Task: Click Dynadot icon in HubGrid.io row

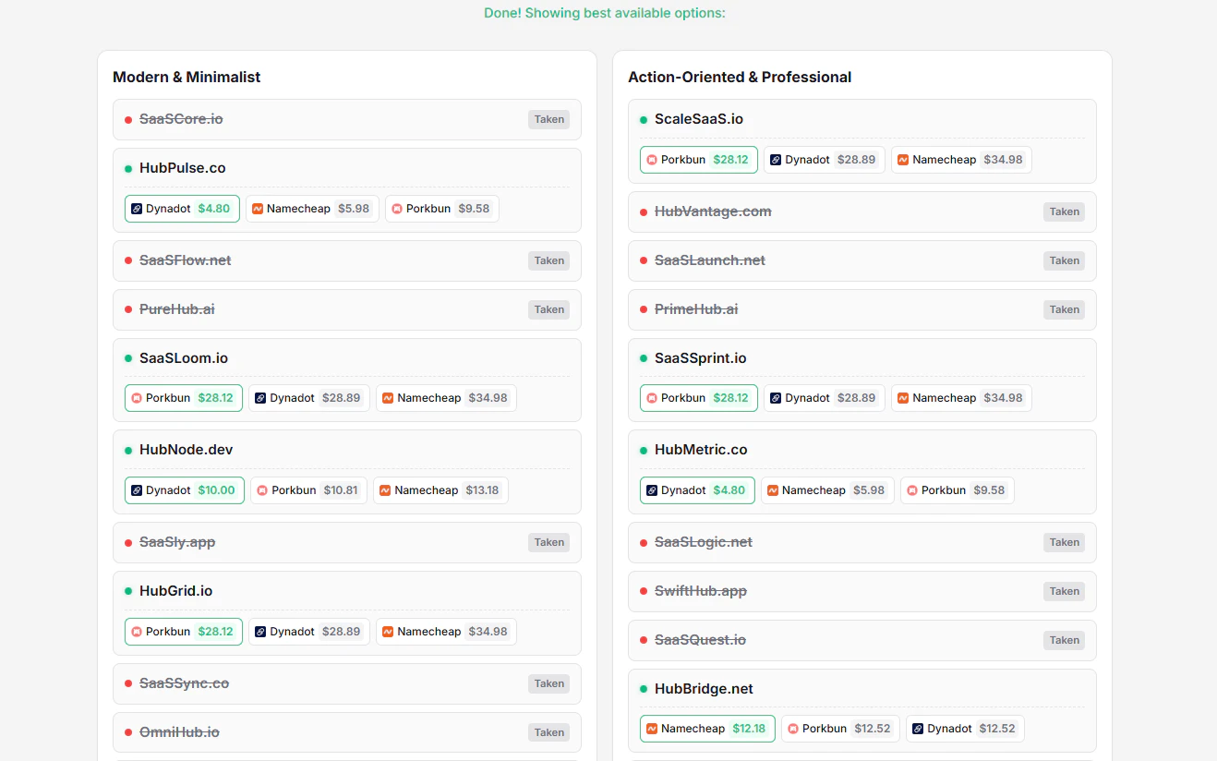Action: coord(260,632)
